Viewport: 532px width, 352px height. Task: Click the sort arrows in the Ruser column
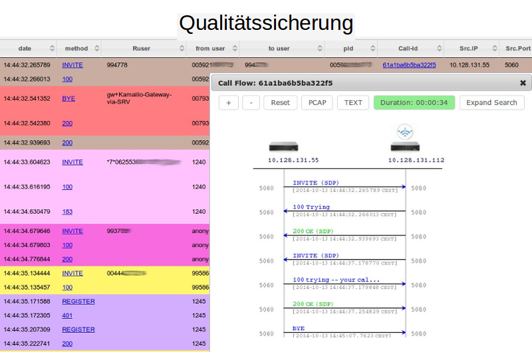(182, 48)
